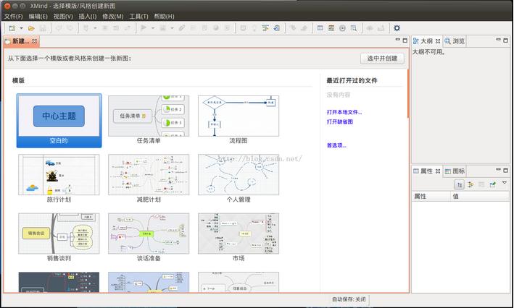Close the 属性 properties tab
514x308 pixels.
tap(438, 171)
